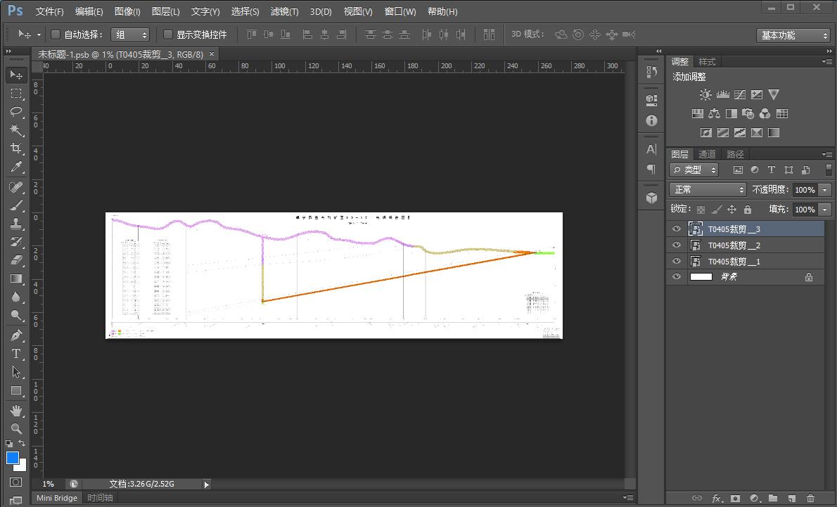Viewport: 837px width, 507px height.
Task: Enable the 显示变换控件 checkbox
Action: [168, 34]
